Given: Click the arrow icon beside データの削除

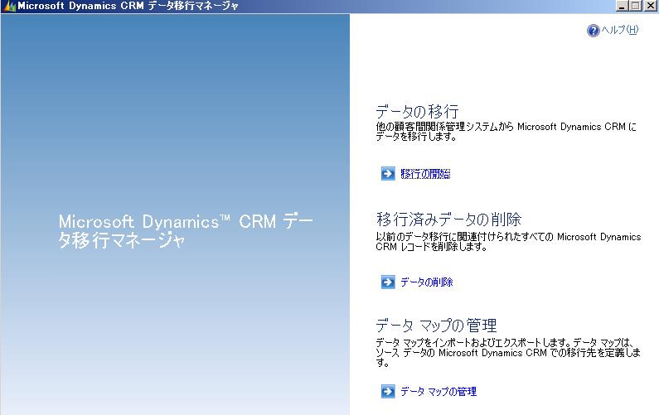Looking at the screenshot, I should [388, 282].
